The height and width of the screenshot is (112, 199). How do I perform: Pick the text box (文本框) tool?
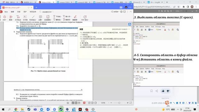coord(25,18)
